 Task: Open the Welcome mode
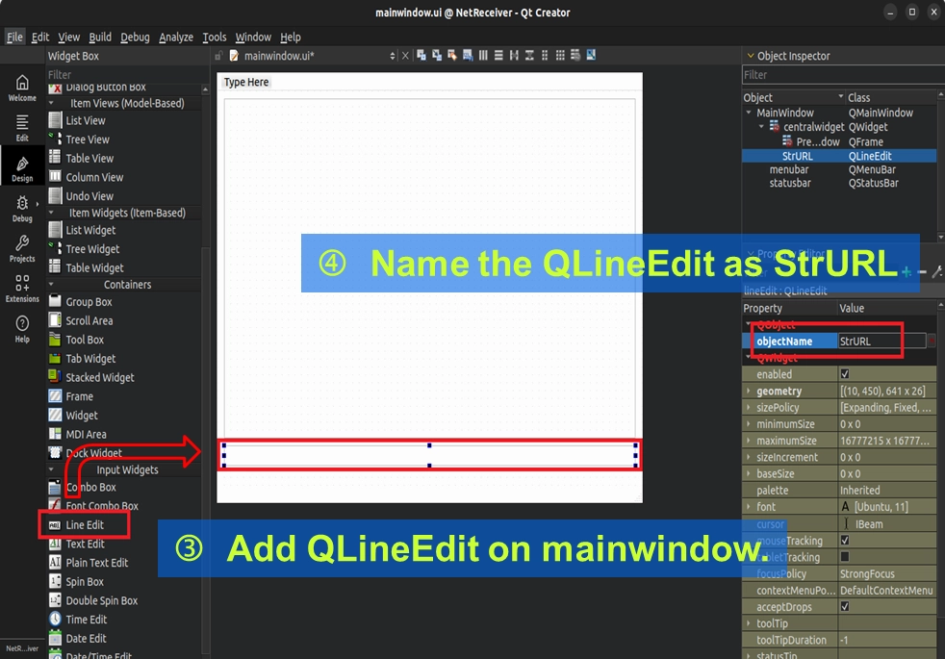click(22, 88)
